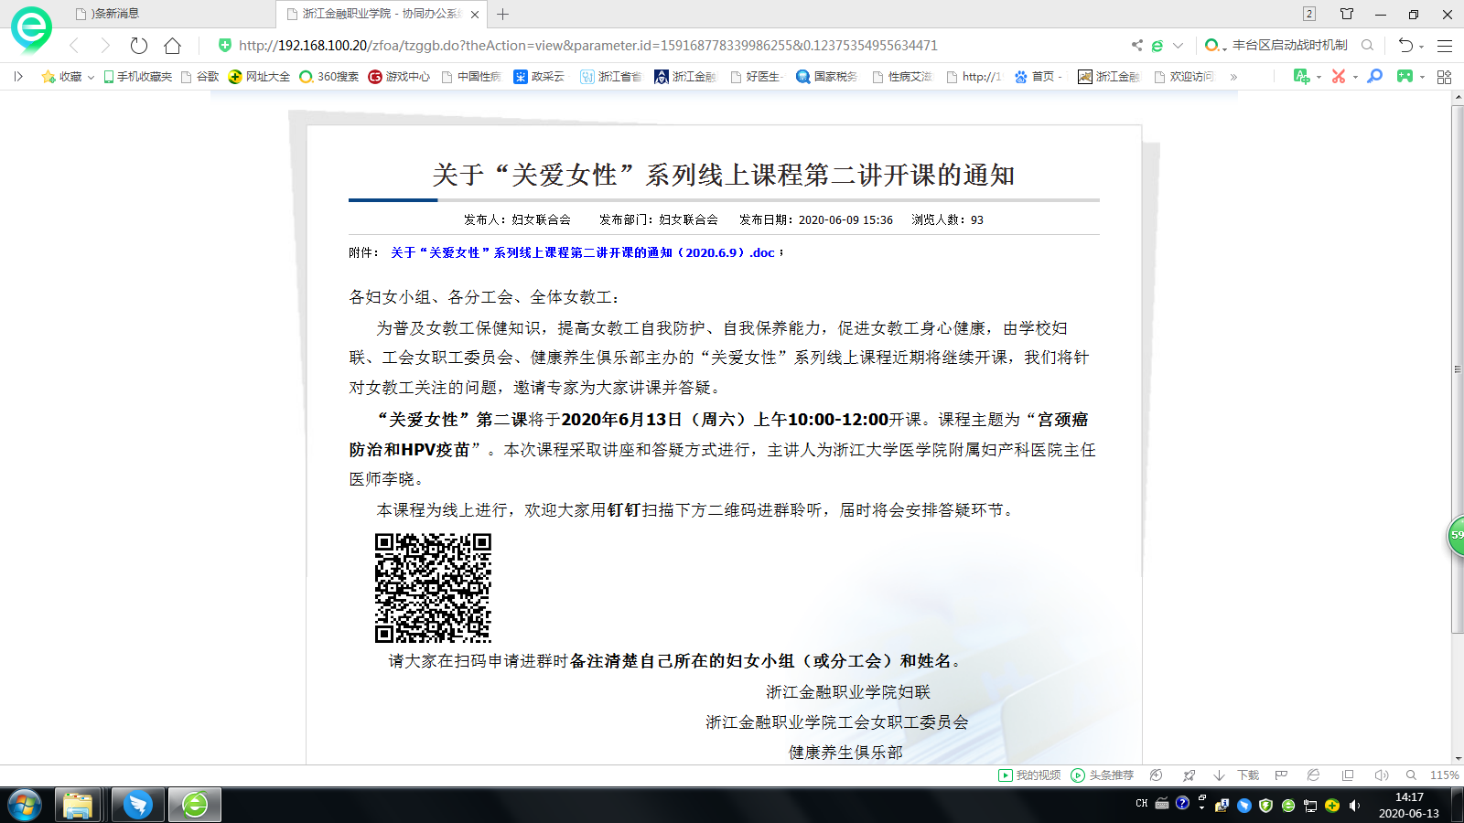
Task: Download the attached .doc notice file
Action: 583,252
